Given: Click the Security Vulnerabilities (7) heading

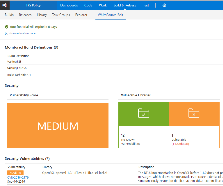Looking at the screenshot, I should click(27, 158).
